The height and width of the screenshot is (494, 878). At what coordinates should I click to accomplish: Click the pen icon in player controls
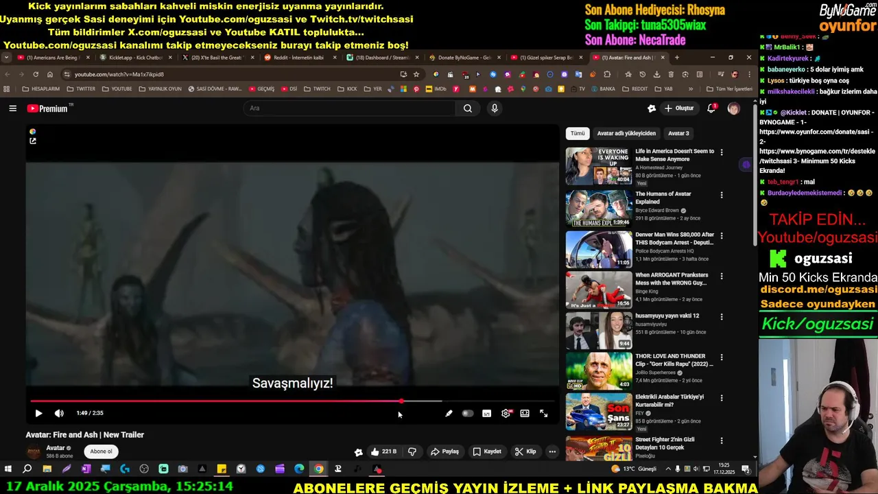tap(449, 414)
